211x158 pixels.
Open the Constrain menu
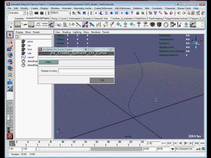coord(157,8)
